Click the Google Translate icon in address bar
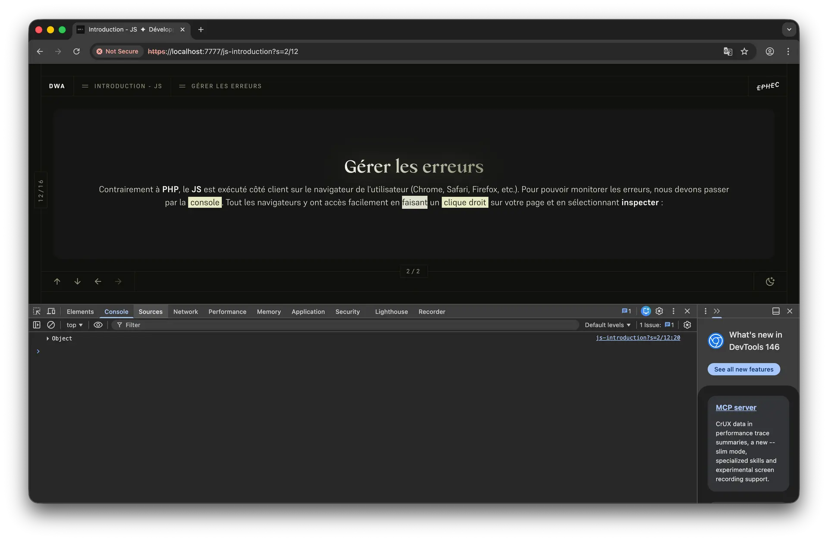 click(728, 51)
